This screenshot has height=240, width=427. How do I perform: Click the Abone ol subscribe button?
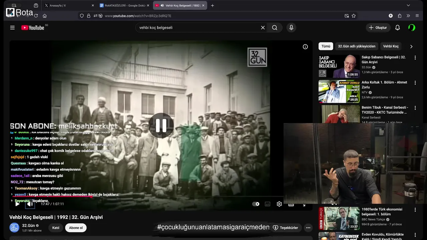coord(76,228)
